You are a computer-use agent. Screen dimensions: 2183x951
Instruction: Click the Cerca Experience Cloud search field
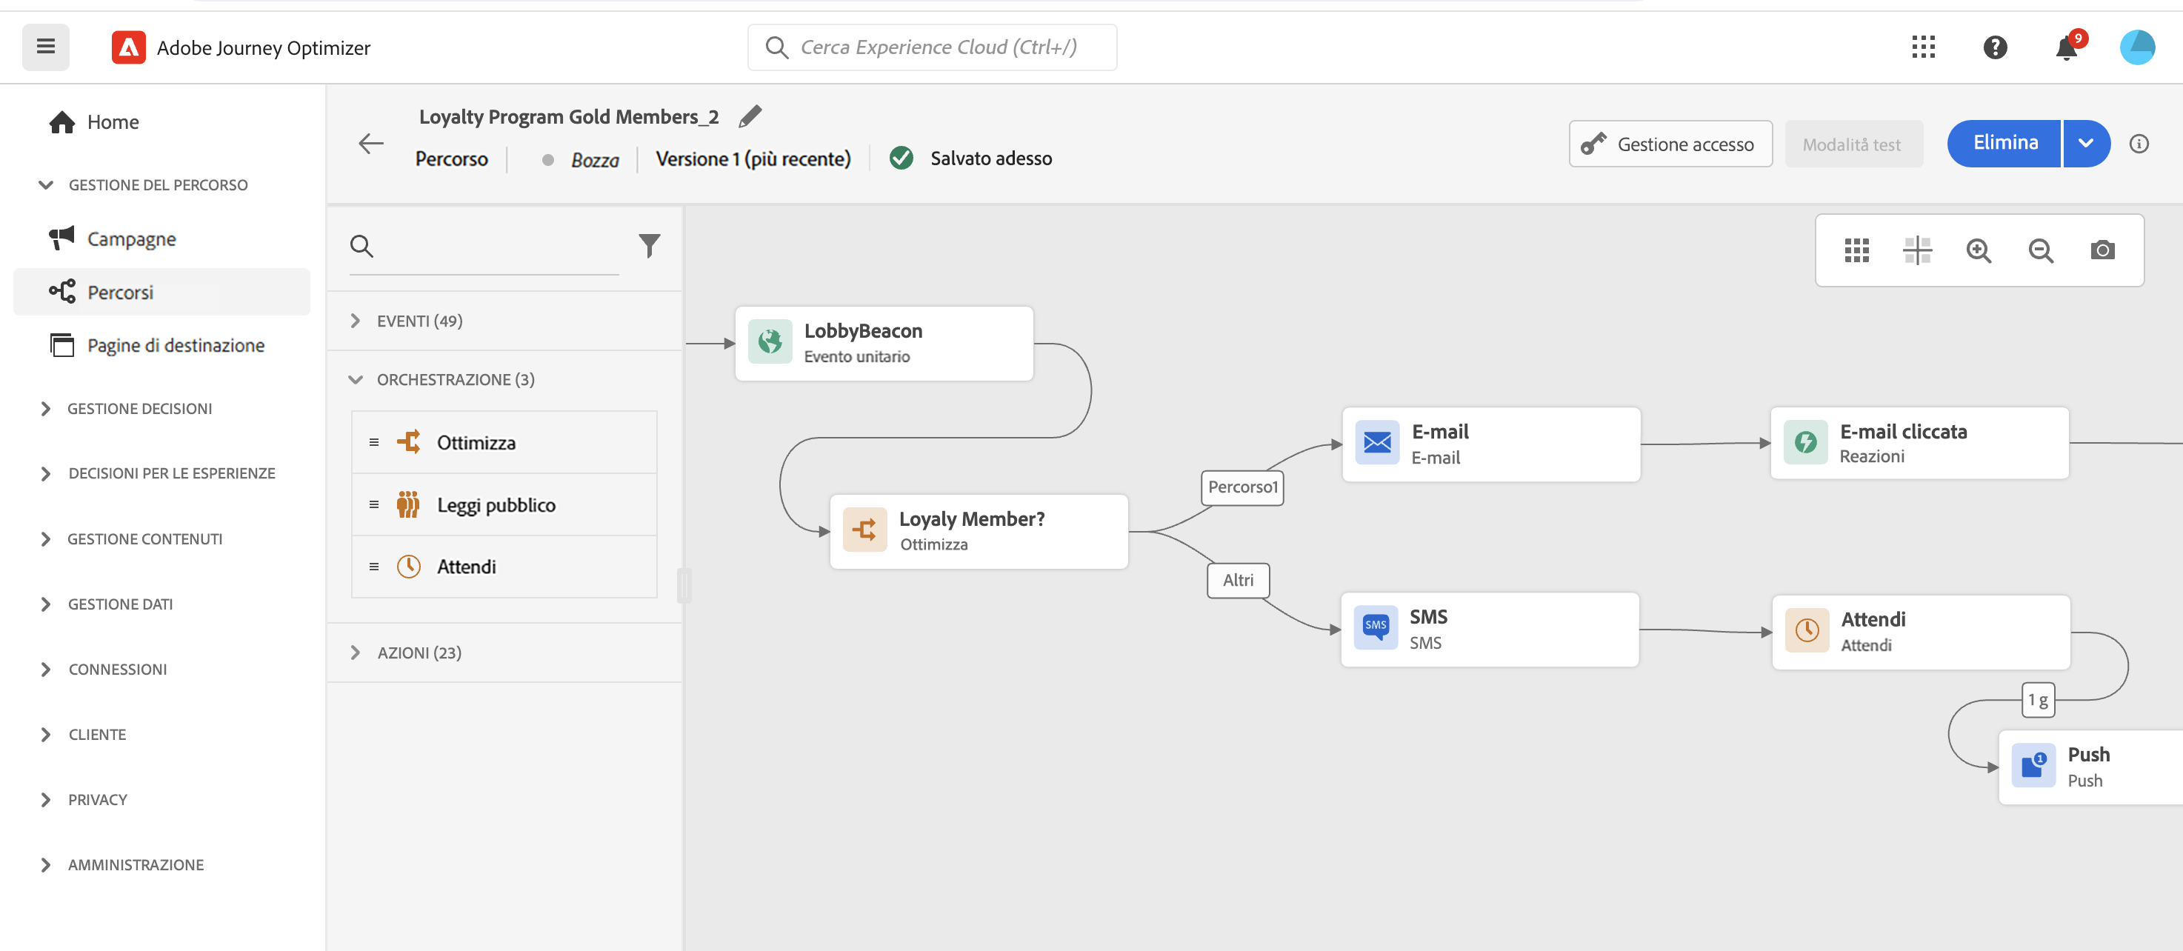[938, 47]
